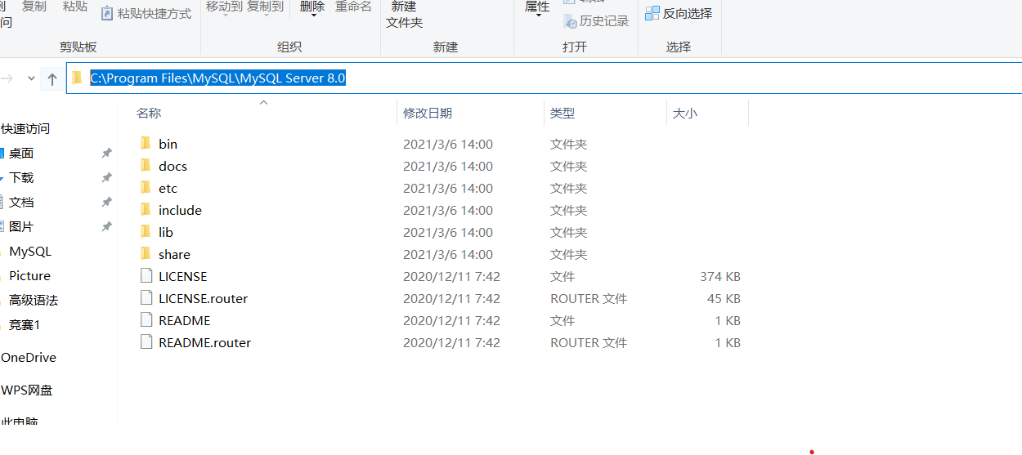Sort by the 名称 column header
Image resolution: width=1022 pixels, height=455 pixels.
[149, 114]
